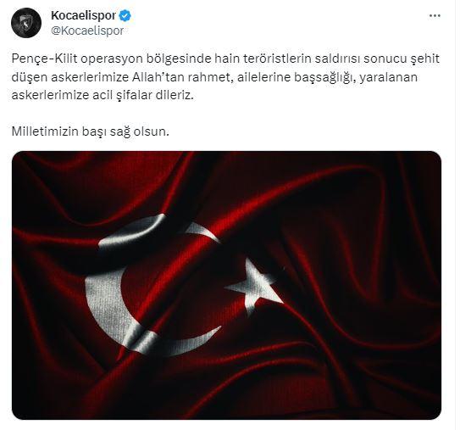
Task: Click the tweet text starting with 'Pençe-Kilit operasyon'
Action: click(225, 76)
